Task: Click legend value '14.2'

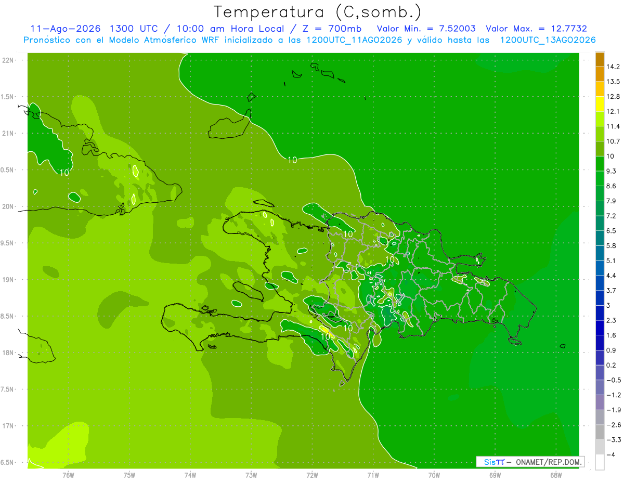Action: tap(614, 67)
